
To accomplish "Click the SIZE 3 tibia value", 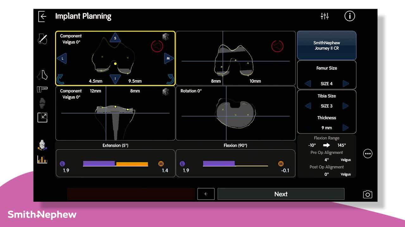I will [x=327, y=106].
